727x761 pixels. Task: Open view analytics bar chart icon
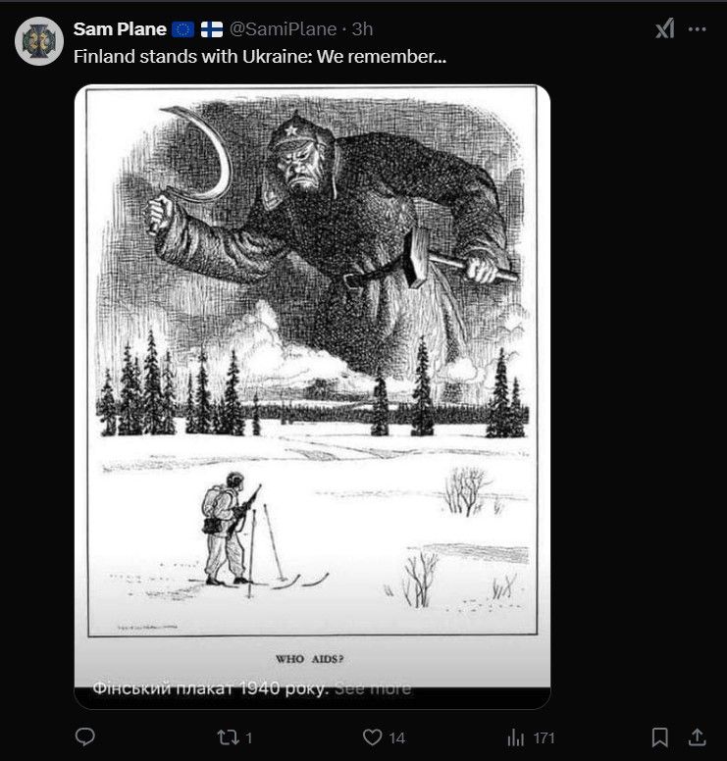coord(516,736)
